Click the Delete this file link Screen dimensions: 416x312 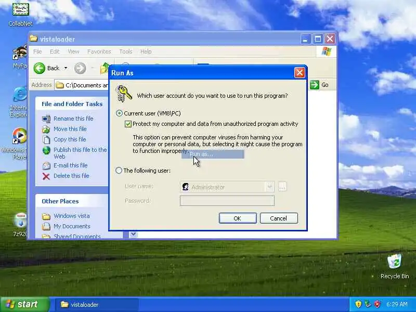[71, 176]
